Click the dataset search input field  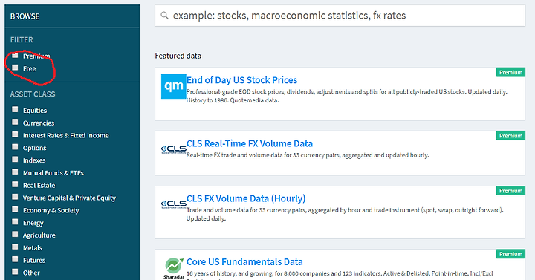click(x=340, y=16)
